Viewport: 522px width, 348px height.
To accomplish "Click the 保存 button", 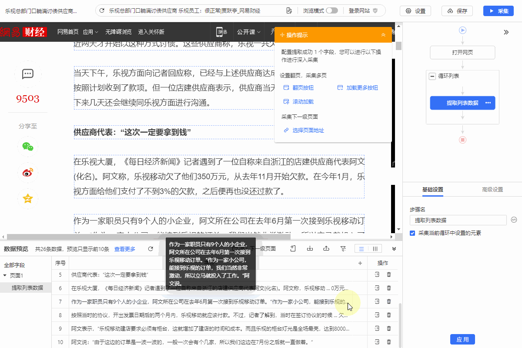I will [x=457, y=11].
